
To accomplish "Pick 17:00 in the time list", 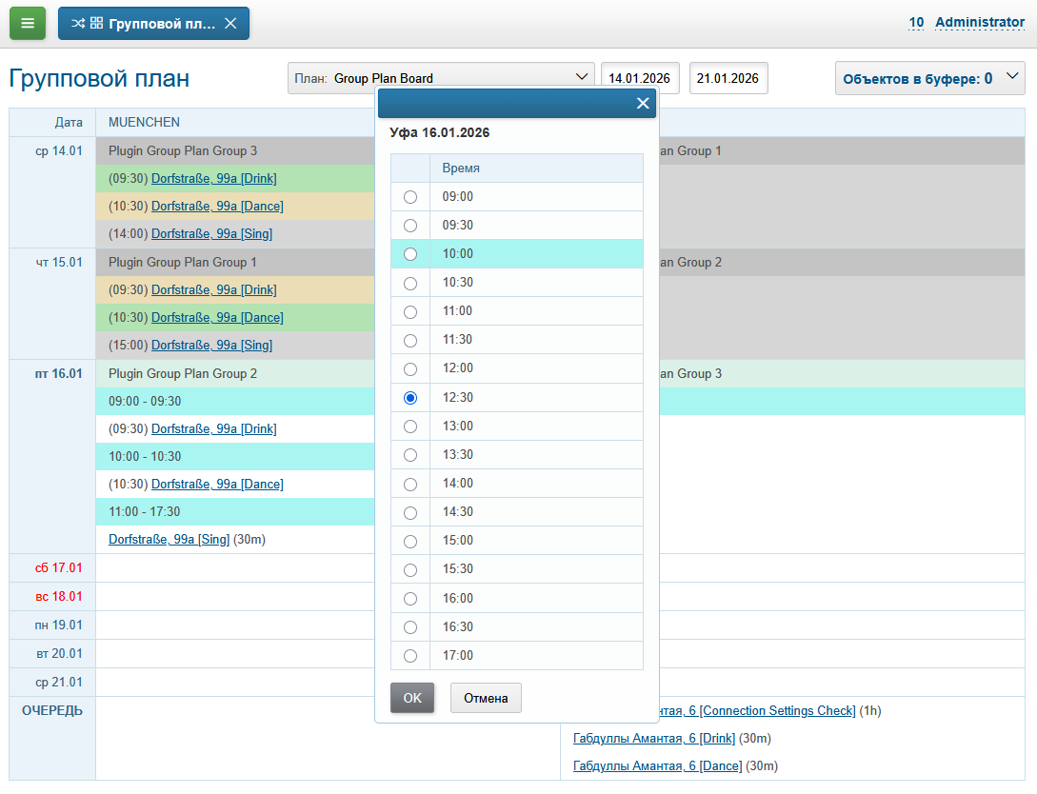I will point(410,656).
